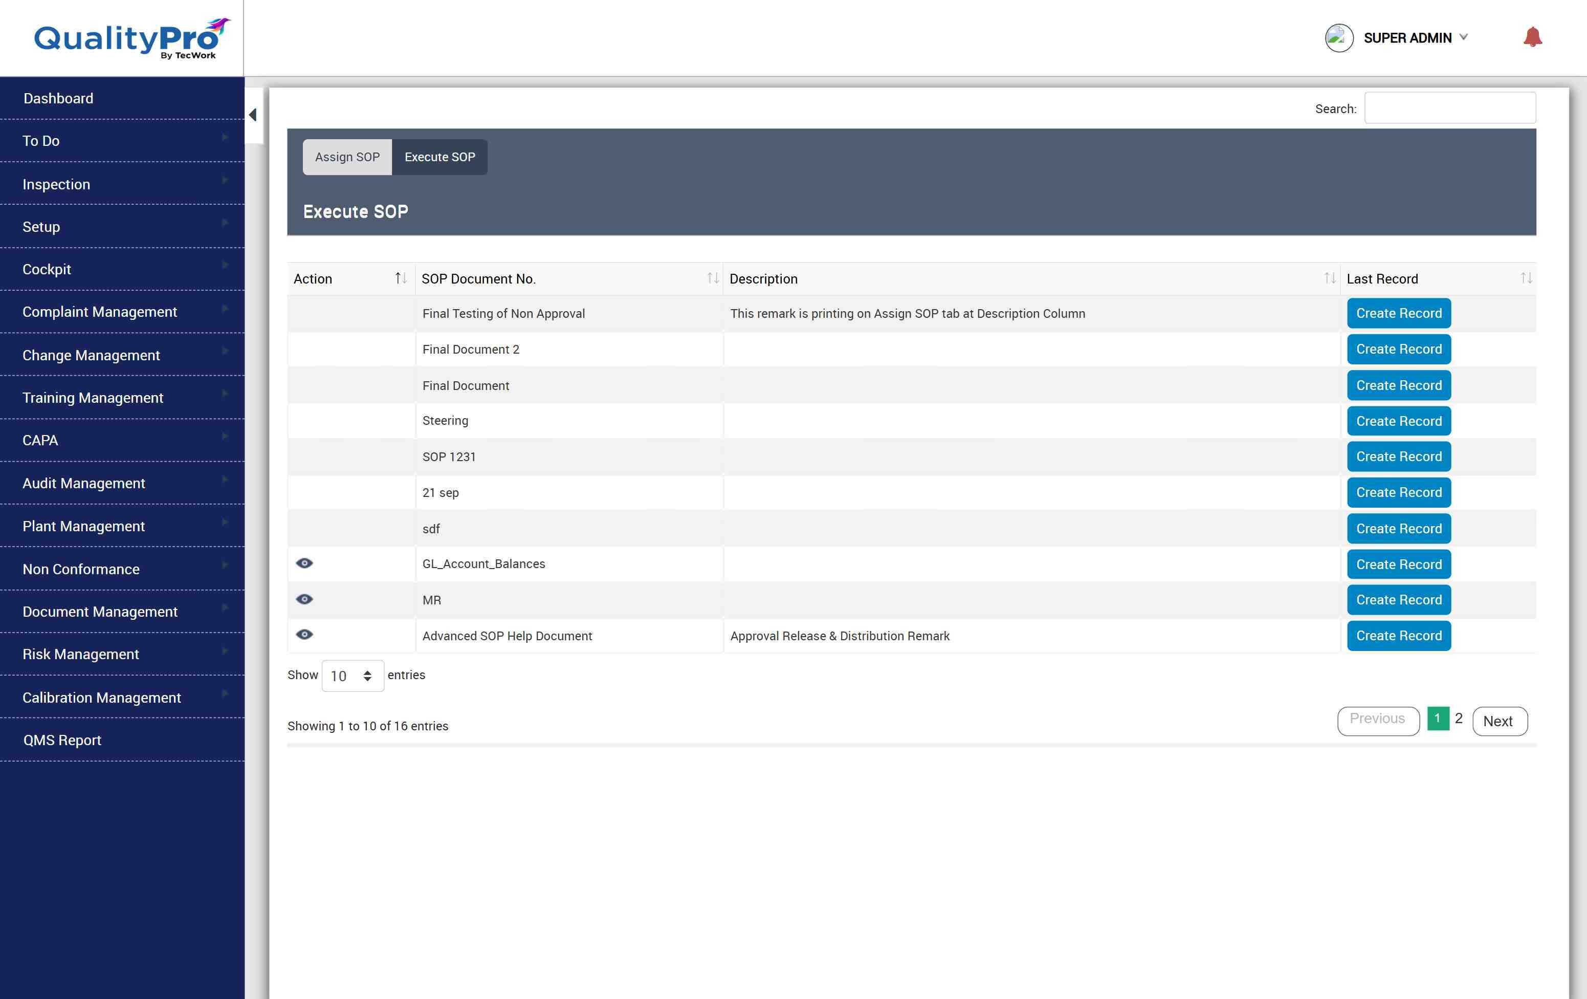The image size is (1587, 999).
Task: Sort by the Action column arrows
Action: click(400, 278)
